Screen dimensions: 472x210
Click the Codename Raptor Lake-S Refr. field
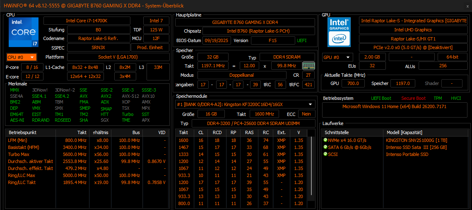(x=99, y=38)
